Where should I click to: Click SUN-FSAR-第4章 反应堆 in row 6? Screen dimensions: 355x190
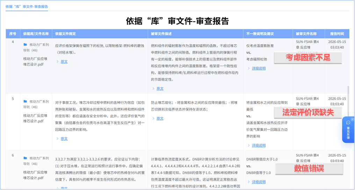(307, 158)
